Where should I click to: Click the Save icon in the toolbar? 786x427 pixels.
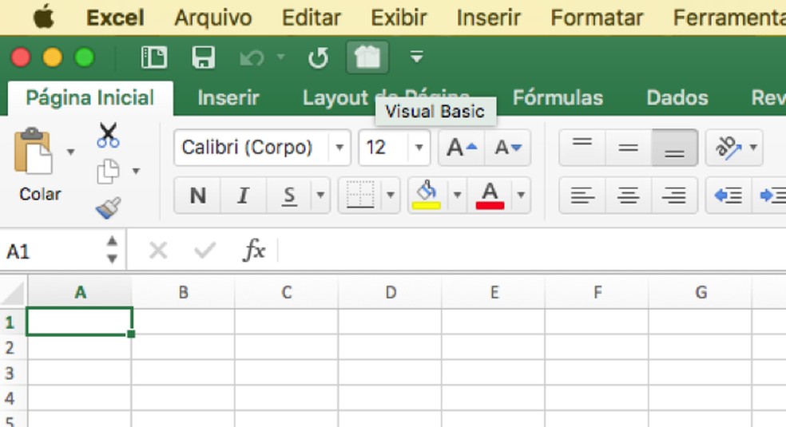(x=204, y=57)
